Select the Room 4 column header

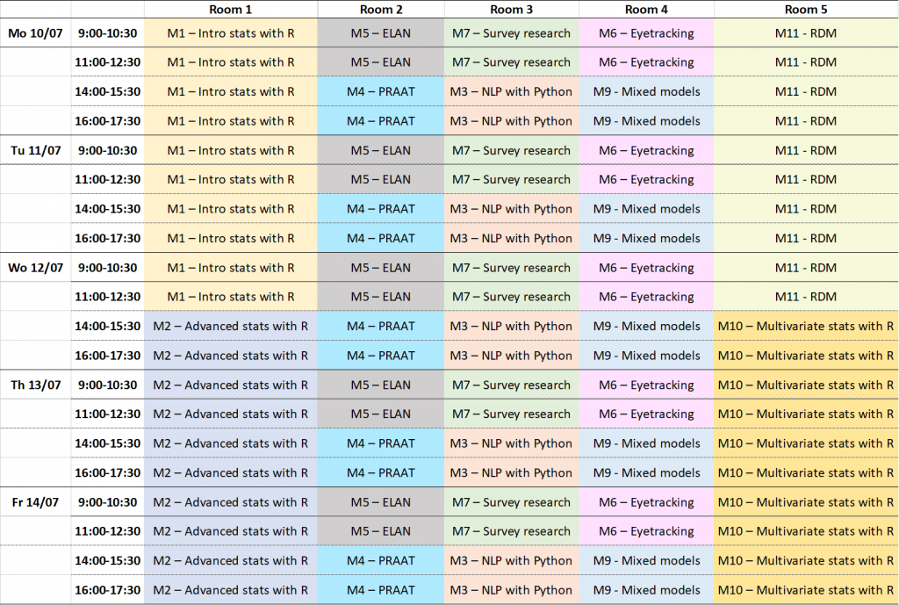(646, 10)
